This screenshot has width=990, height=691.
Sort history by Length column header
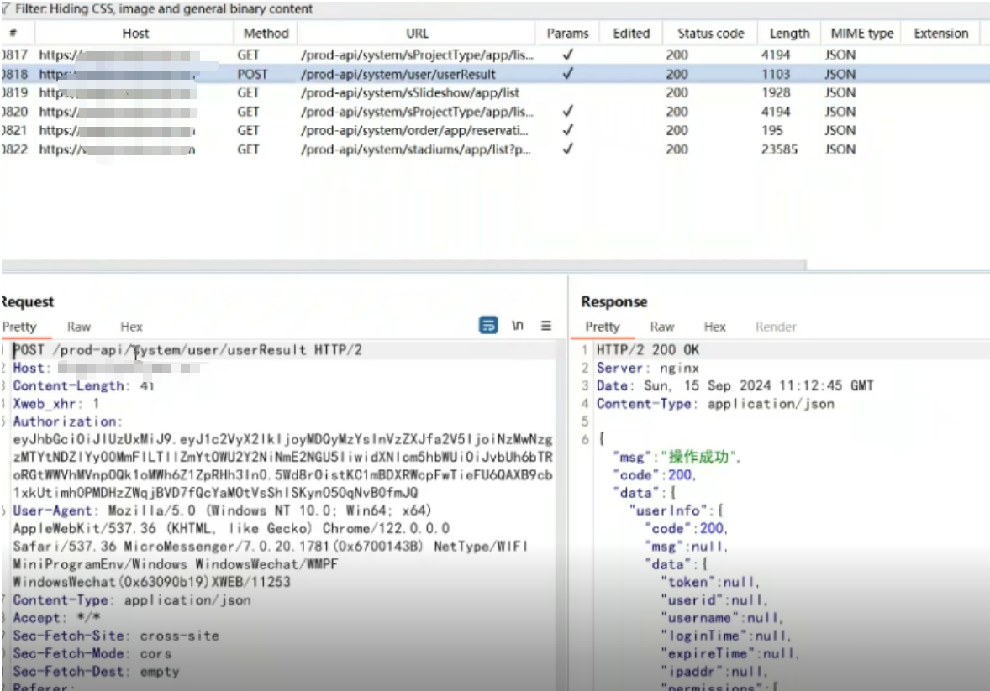(x=789, y=34)
